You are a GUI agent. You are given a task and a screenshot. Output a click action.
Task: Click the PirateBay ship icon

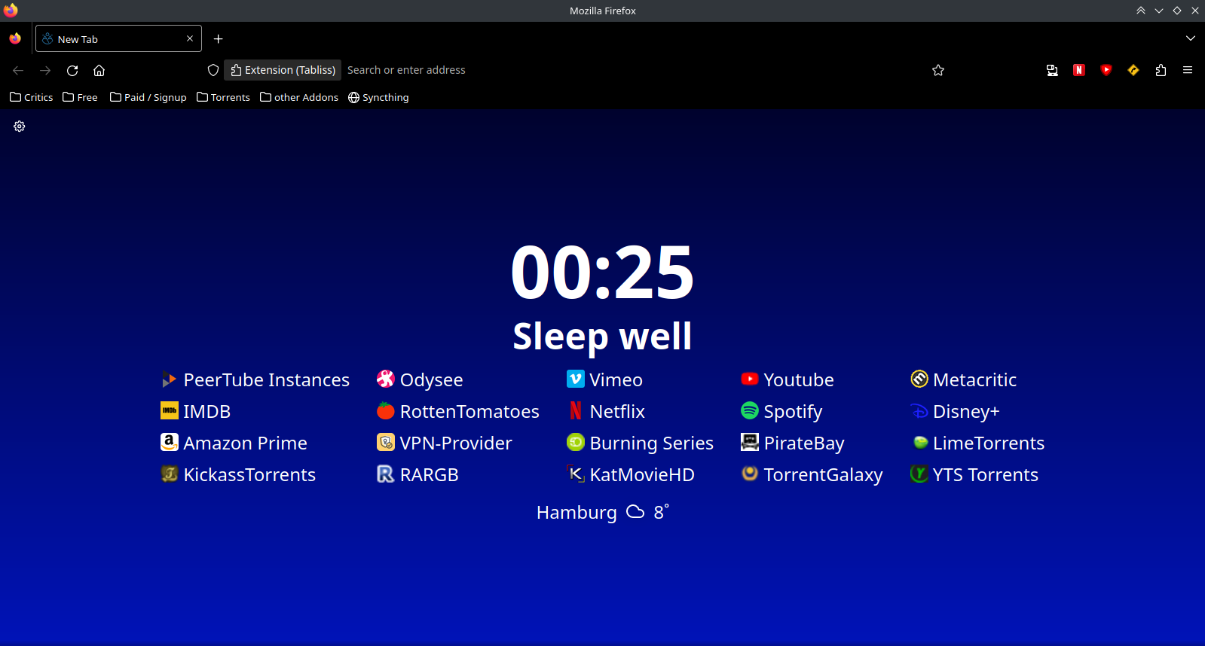[x=749, y=443]
